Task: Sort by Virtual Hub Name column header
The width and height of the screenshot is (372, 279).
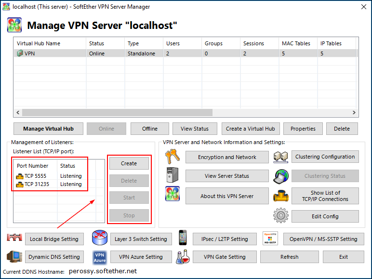Action: click(50, 43)
